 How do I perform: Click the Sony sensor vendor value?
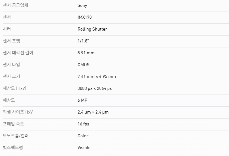tap(82, 5)
